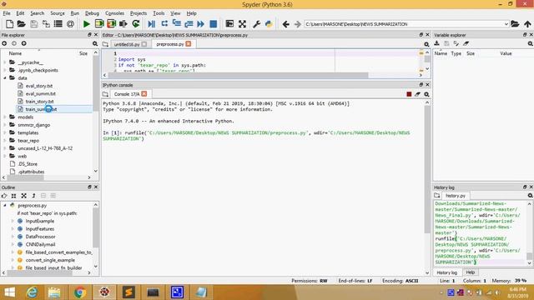Image resolution: width=534 pixels, height=300 pixels.
Task: Step over the current line in debugger
Action: (164, 24)
